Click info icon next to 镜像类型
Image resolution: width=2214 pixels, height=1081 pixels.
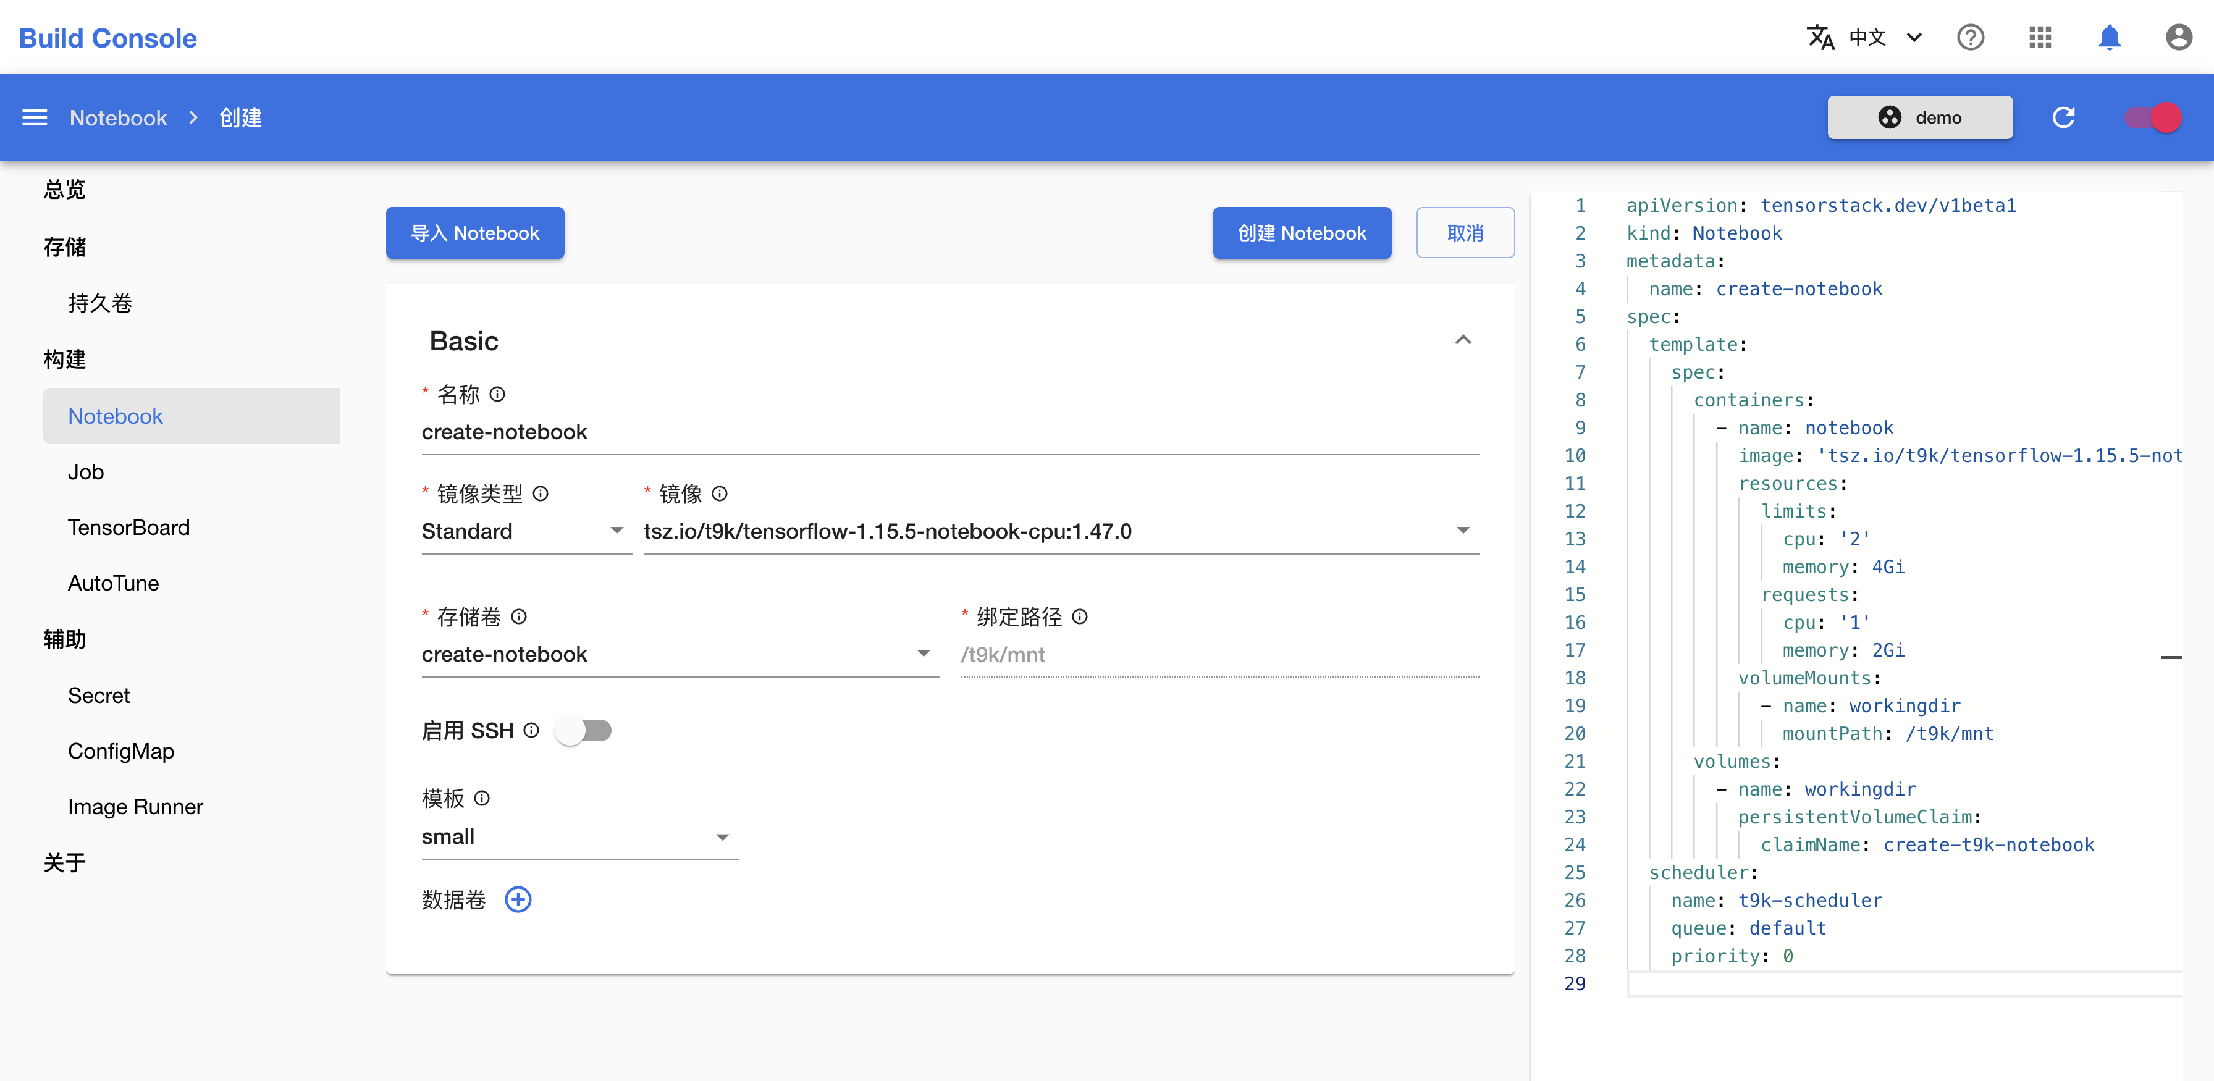tap(540, 494)
